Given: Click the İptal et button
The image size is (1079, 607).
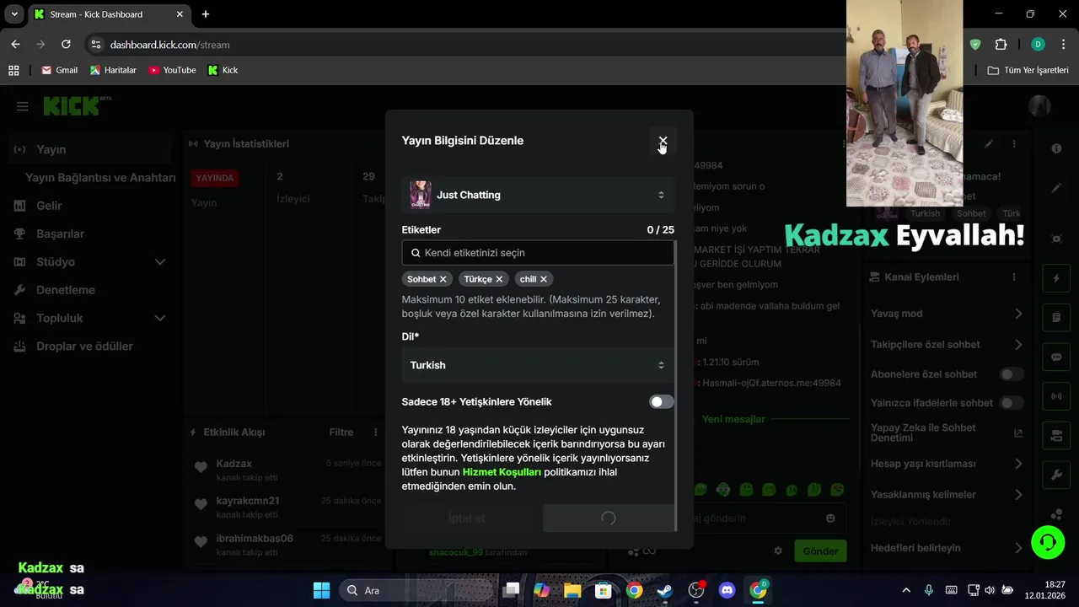Looking at the screenshot, I should (467, 518).
